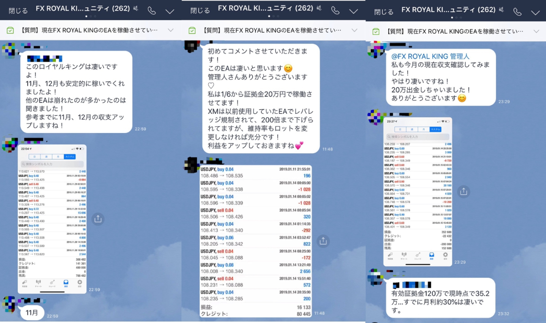Select the ロイヤルキングは凄いですよ message bubble

[x=76, y=92]
